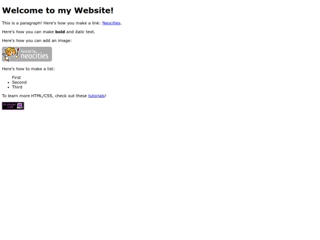Click the purple computer icon in blinkies badge

click(x=20, y=105)
